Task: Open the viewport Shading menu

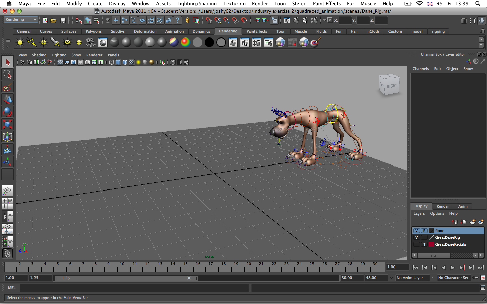Action: (39, 55)
